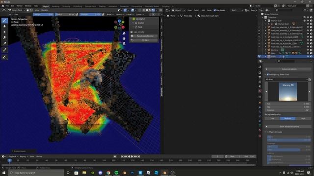Toggle camera view with the viewport camera icon
The height and width of the screenshot is (176, 314).
click(124, 43)
